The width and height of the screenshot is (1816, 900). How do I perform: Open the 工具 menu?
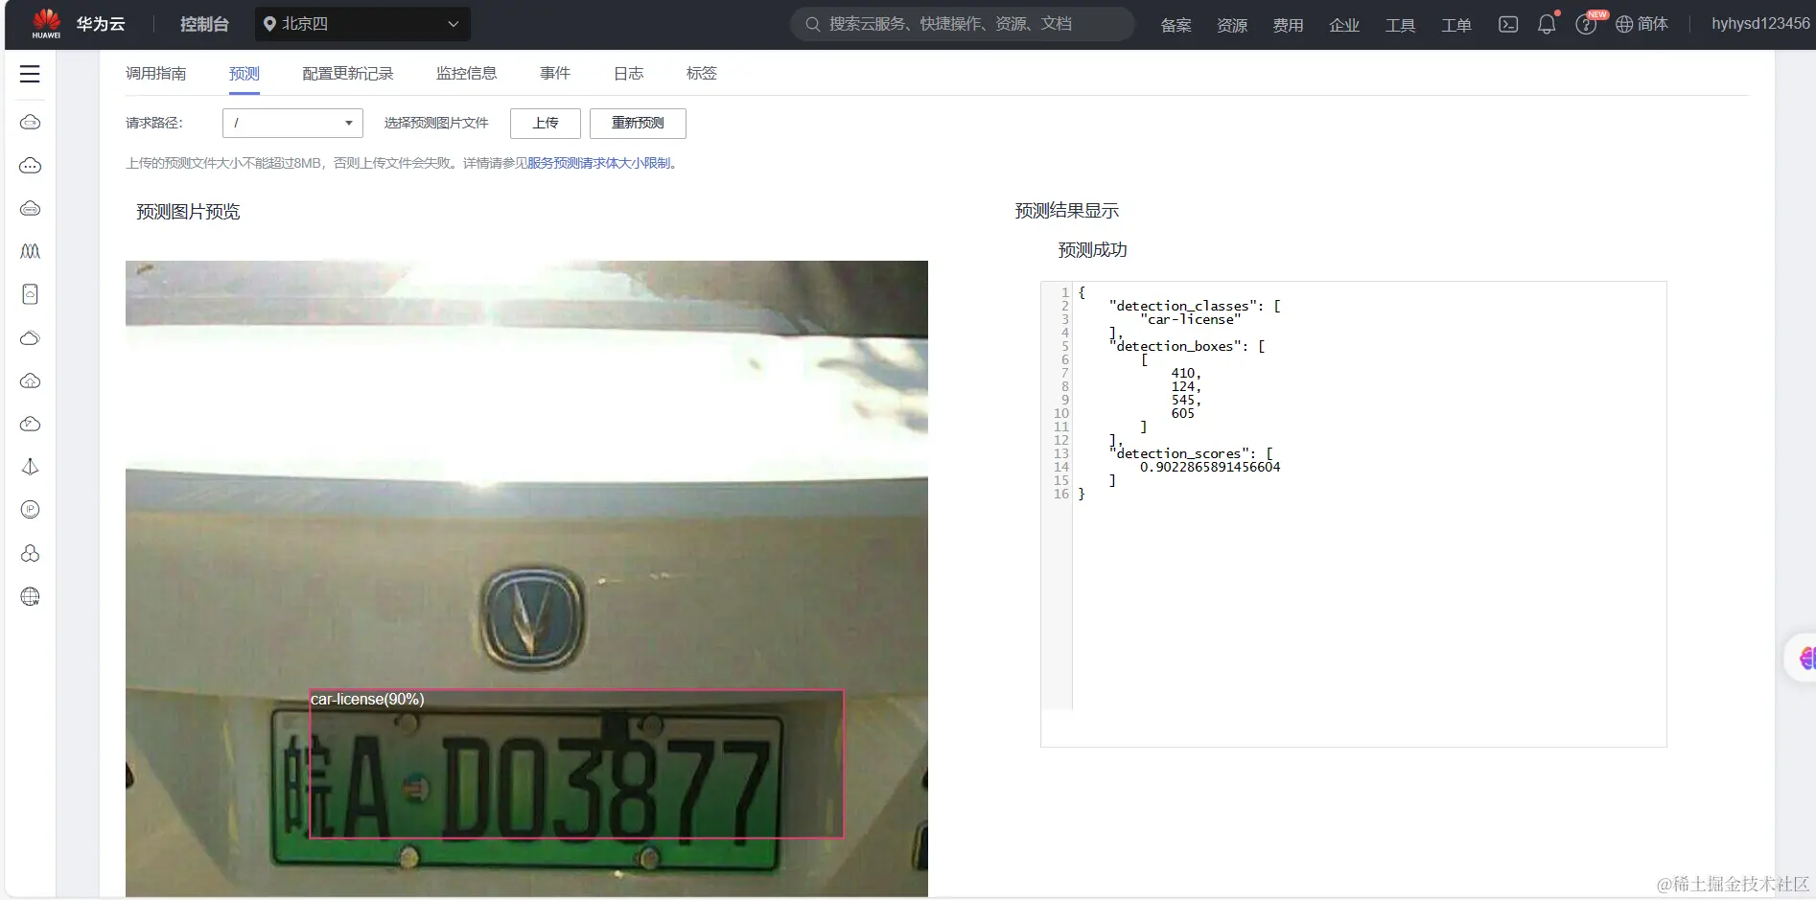(1400, 25)
